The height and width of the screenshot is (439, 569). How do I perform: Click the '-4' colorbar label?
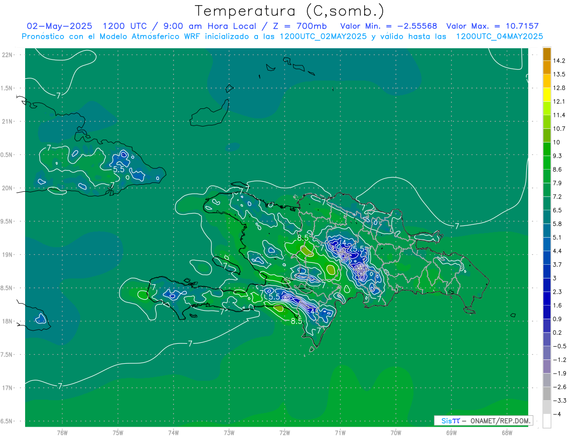click(557, 414)
